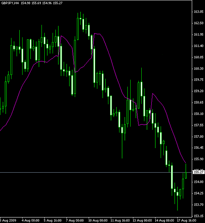Click the 154.80 price scale label
The image size is (205, 223).
(199, 182)
